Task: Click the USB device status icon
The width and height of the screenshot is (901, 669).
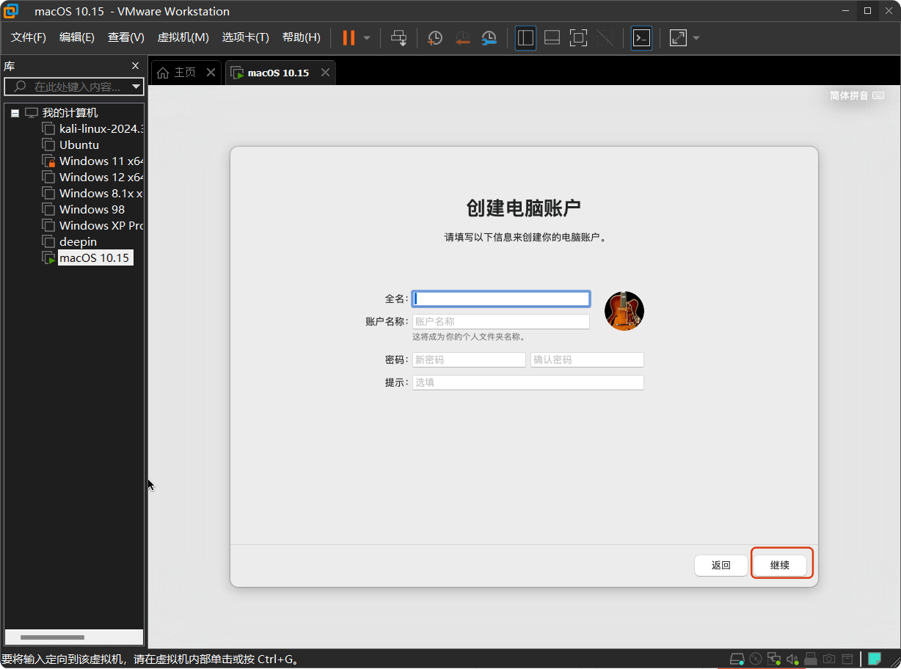Action: coord(811,659)
